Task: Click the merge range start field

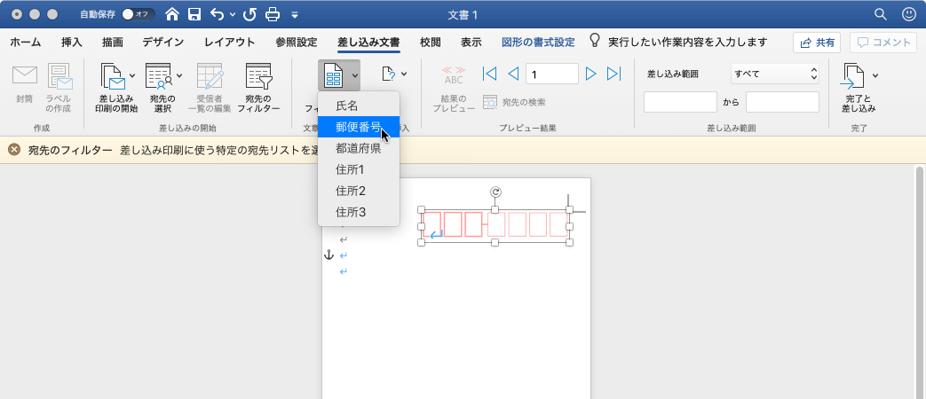Action: point(680,102)
